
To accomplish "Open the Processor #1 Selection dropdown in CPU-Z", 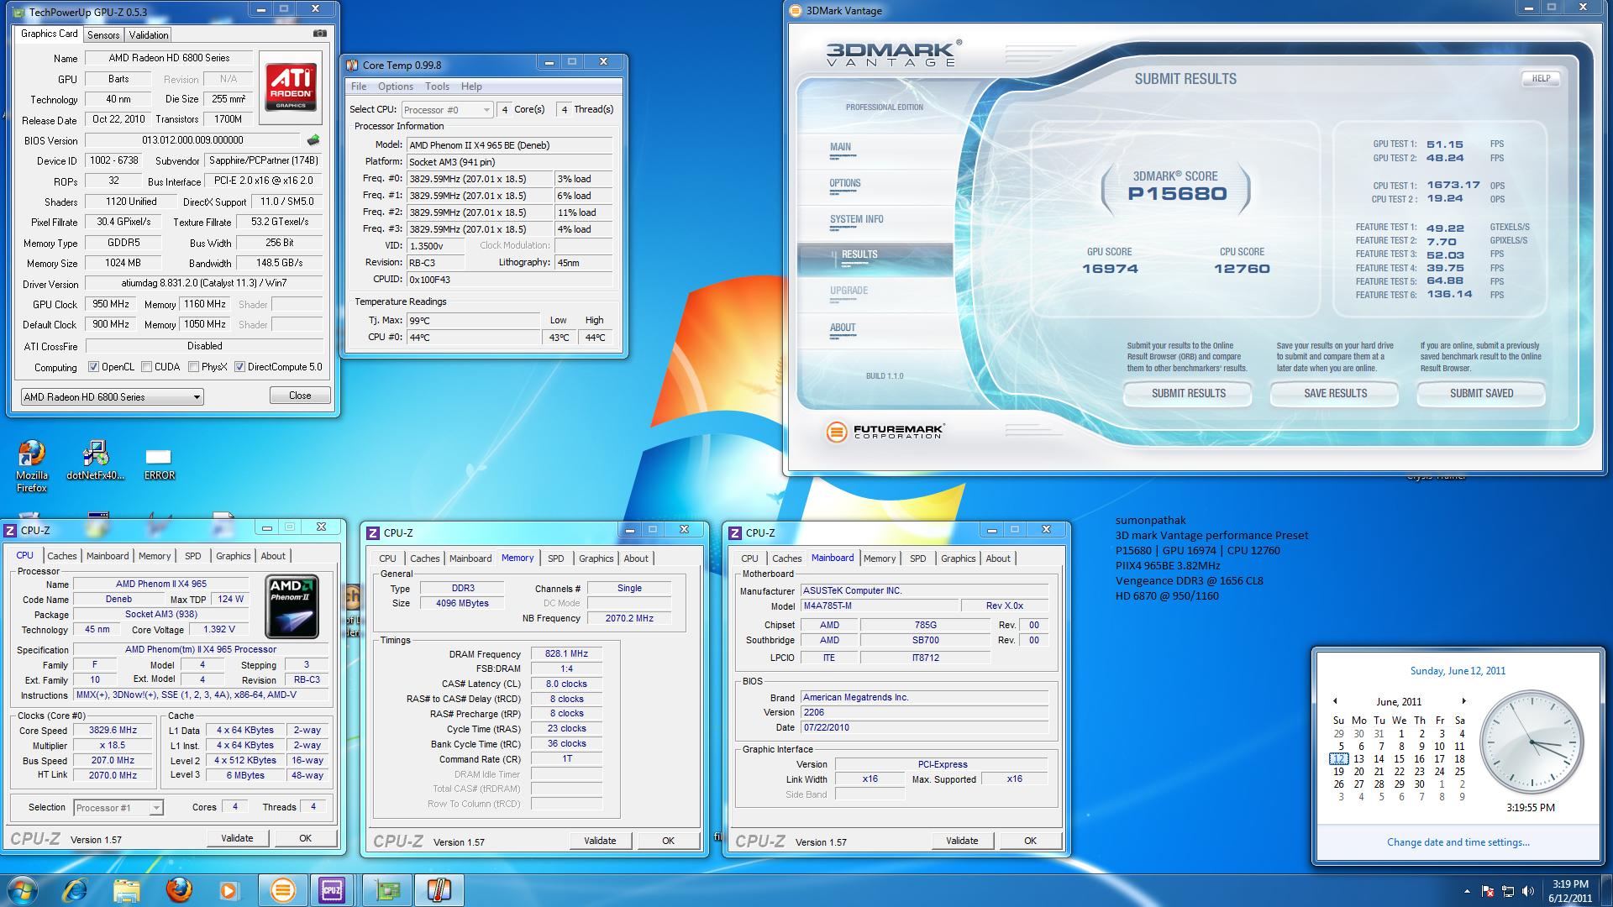I will pyautogui.click(x=118, y=807).
